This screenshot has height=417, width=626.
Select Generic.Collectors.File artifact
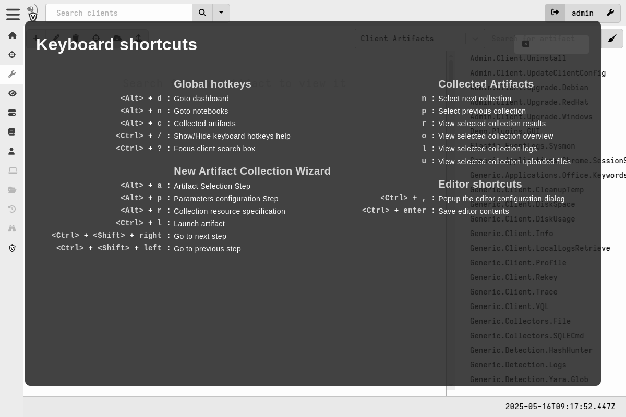520,321
